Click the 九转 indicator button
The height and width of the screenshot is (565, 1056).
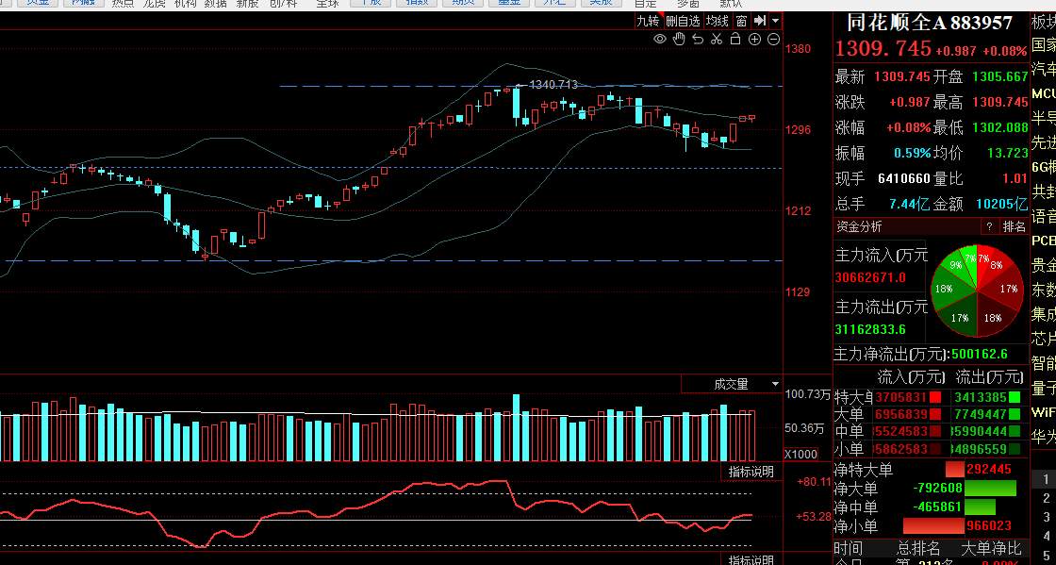pos(649,21)
